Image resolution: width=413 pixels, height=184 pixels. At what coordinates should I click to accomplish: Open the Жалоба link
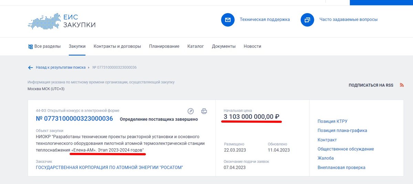click(x=326, y=158)
